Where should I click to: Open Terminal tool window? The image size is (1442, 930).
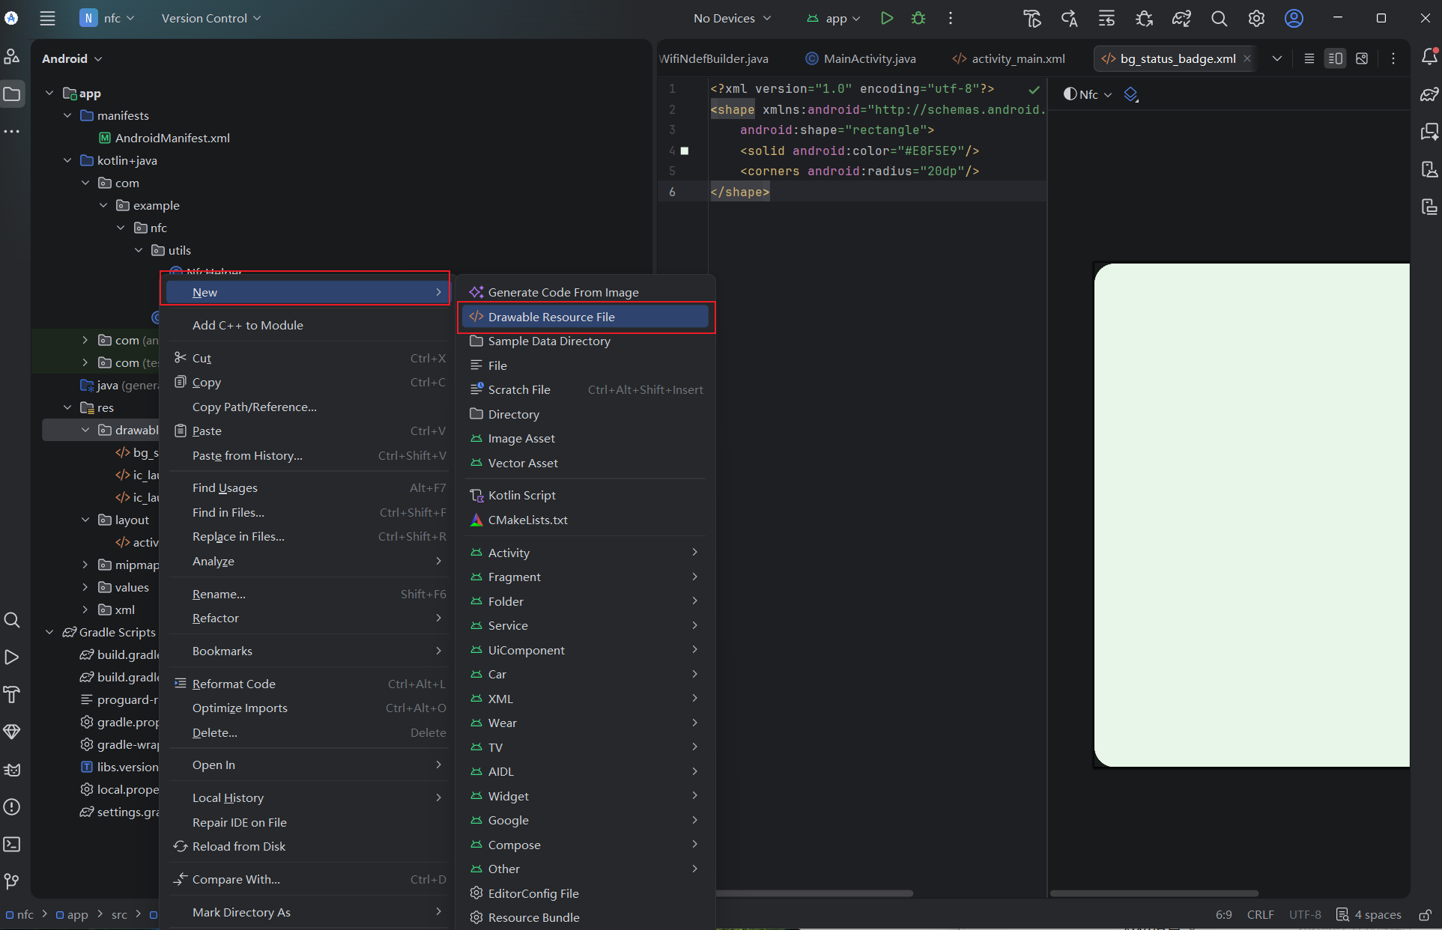point(12,845)
